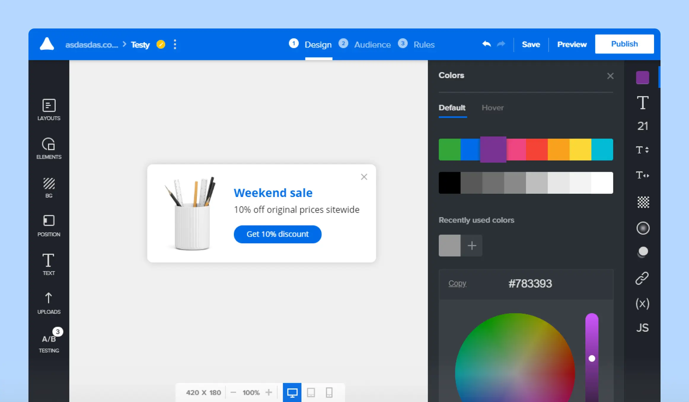Copy the hex color code
Image resolution: width=689 pixels, height=402 pixels.
coord(457,283)
